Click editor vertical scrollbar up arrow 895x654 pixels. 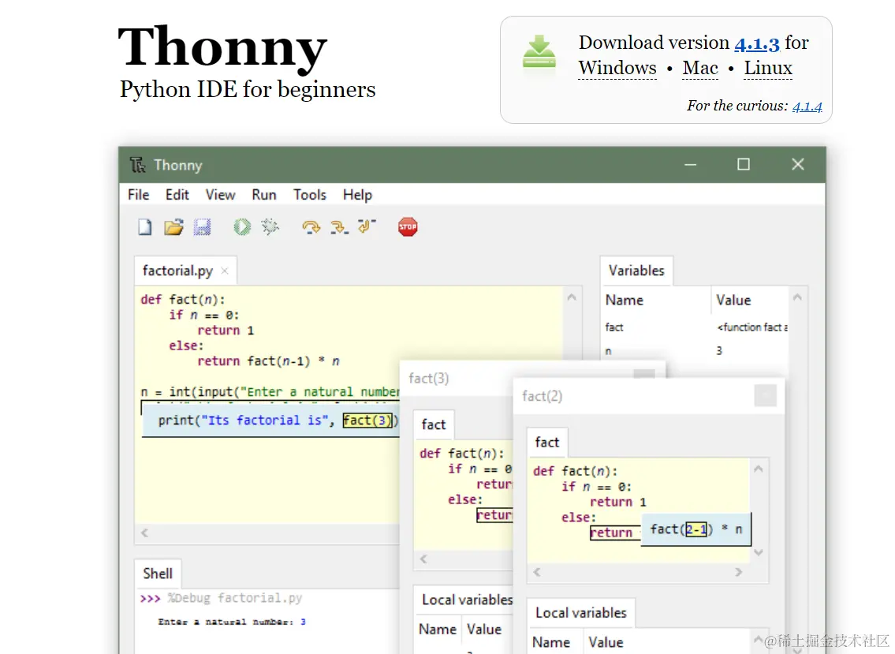[572, 297]
